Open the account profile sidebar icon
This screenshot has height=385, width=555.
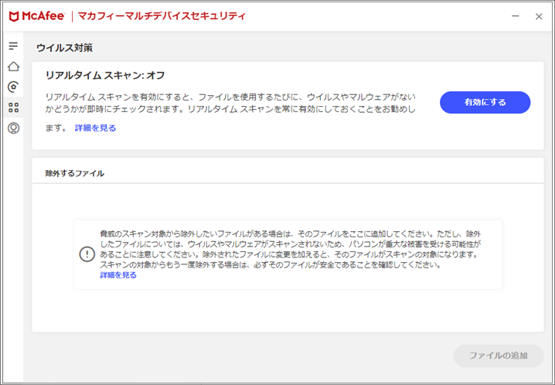[13, 128]
